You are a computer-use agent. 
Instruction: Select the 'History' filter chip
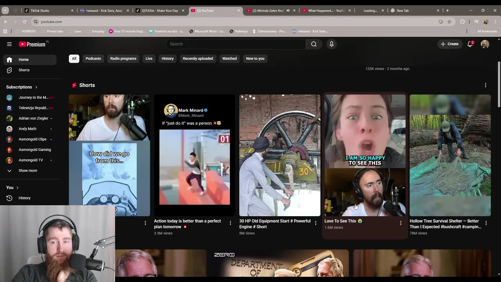tap(168, 58)
